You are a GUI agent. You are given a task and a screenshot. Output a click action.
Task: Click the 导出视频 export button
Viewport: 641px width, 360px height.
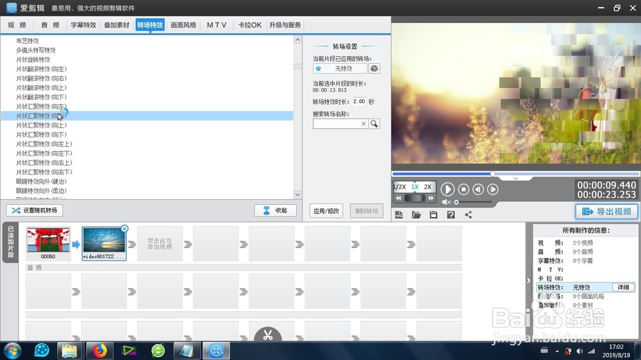606,211
